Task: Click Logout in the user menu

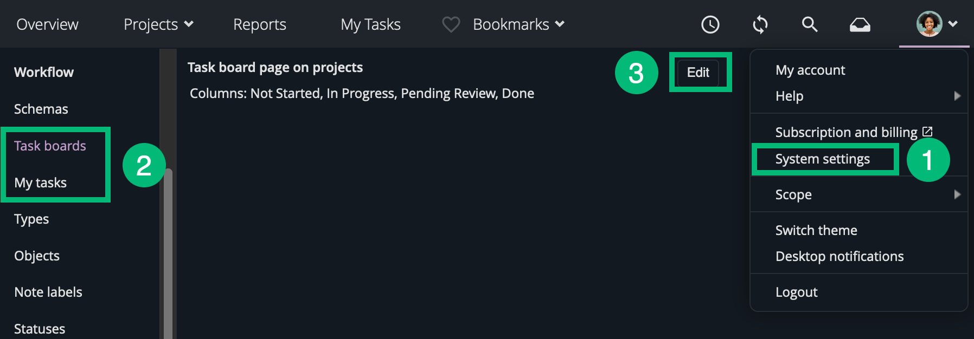Action: tap(796, 292)
